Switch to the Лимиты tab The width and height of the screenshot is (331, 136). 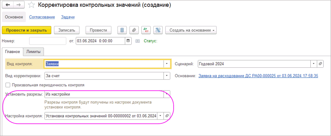pos(33,52)
